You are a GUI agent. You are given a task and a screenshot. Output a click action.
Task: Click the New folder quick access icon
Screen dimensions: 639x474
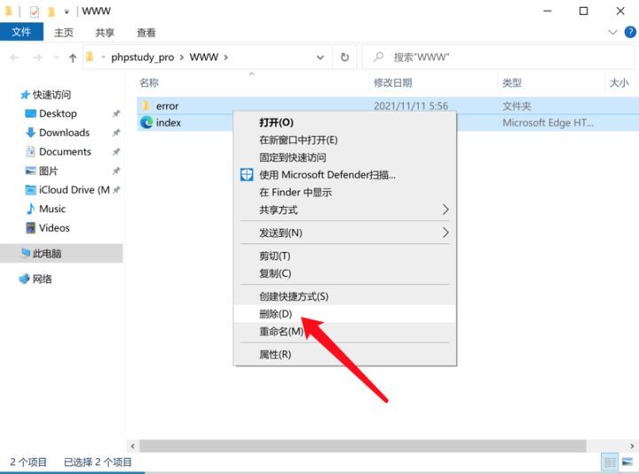[51, 12]
